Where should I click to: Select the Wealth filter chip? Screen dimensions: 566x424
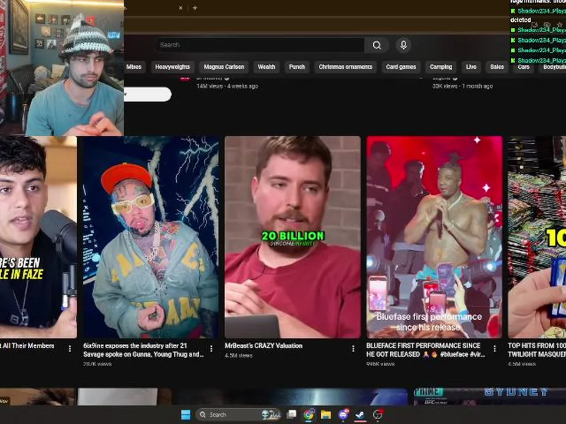coord(266,67)
